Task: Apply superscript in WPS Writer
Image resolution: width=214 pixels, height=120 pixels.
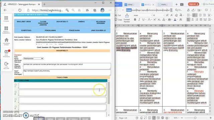Action: point(154,20)
